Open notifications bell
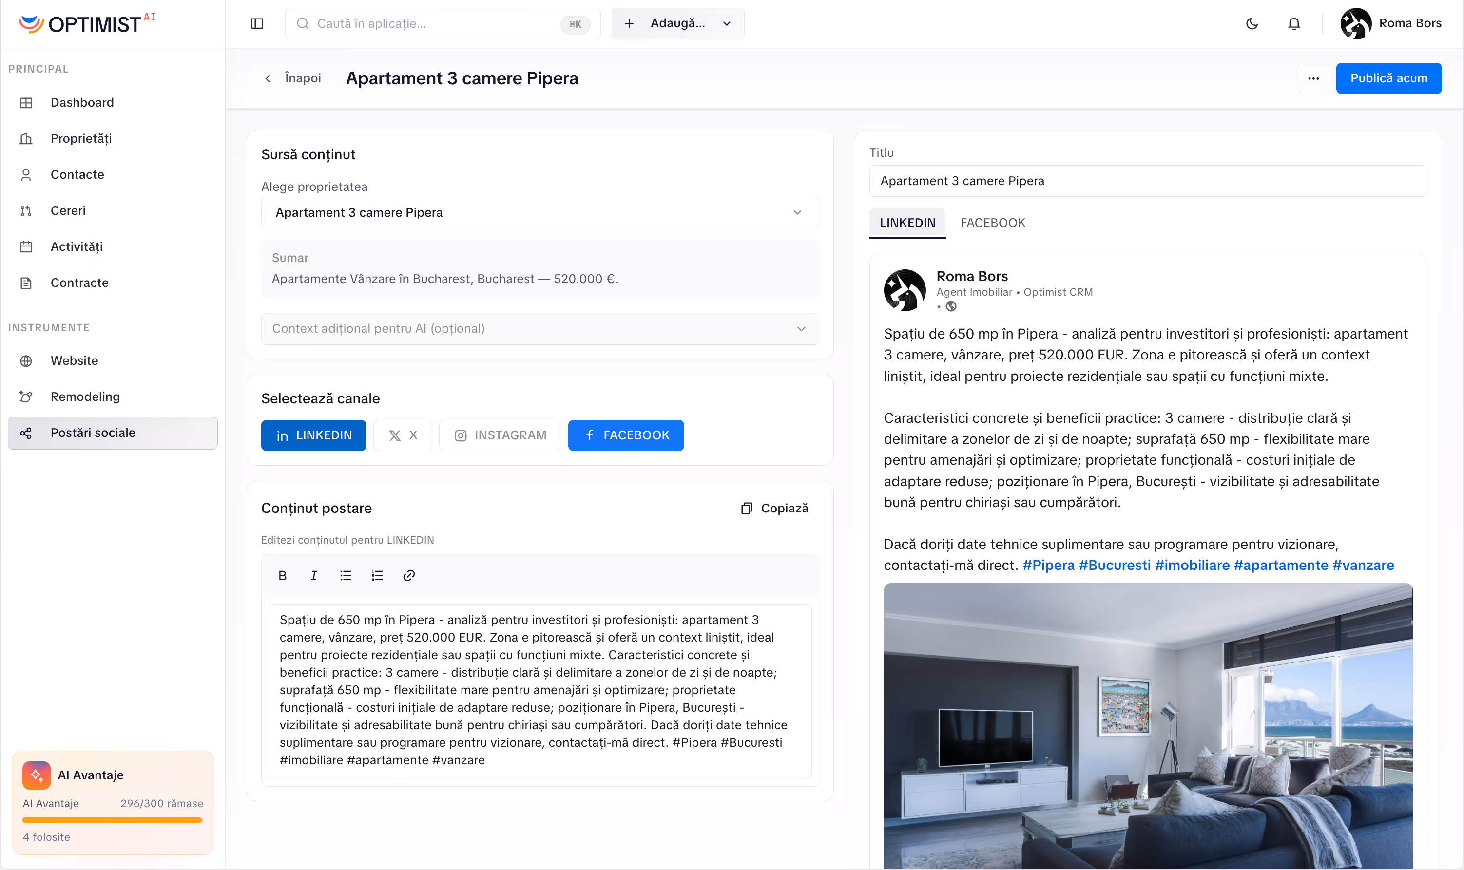This screenshot has width=1464, height=870. [1294, 23]
